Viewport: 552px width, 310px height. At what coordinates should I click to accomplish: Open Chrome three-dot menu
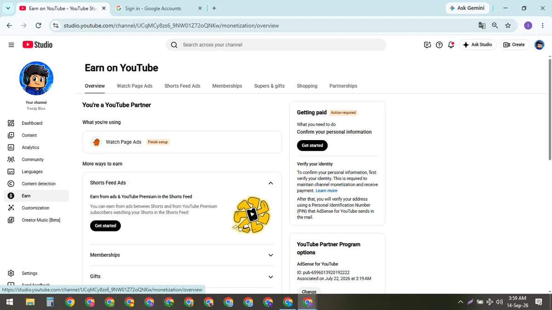pos(542,26)
